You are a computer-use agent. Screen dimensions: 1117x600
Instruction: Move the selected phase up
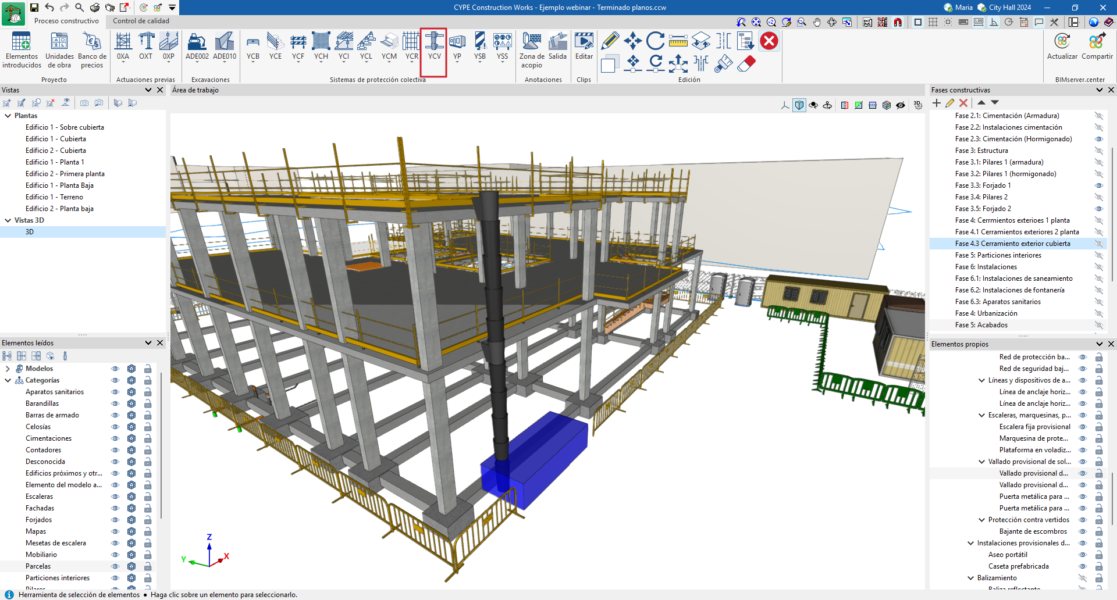(981, 102)
